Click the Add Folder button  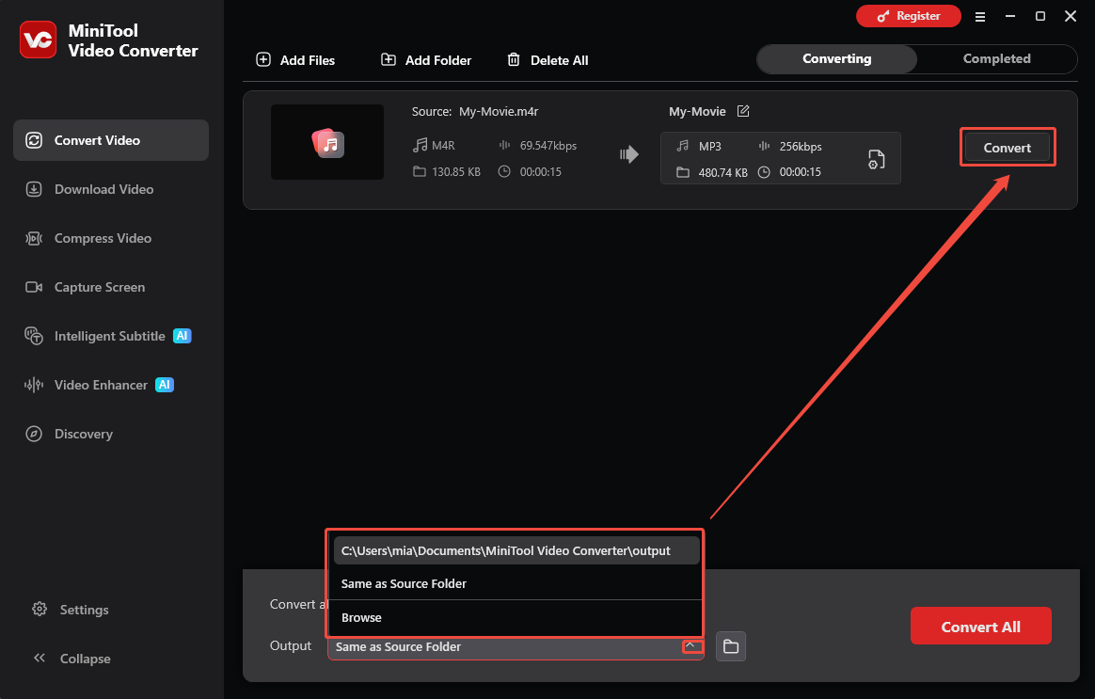click(426, 60)
